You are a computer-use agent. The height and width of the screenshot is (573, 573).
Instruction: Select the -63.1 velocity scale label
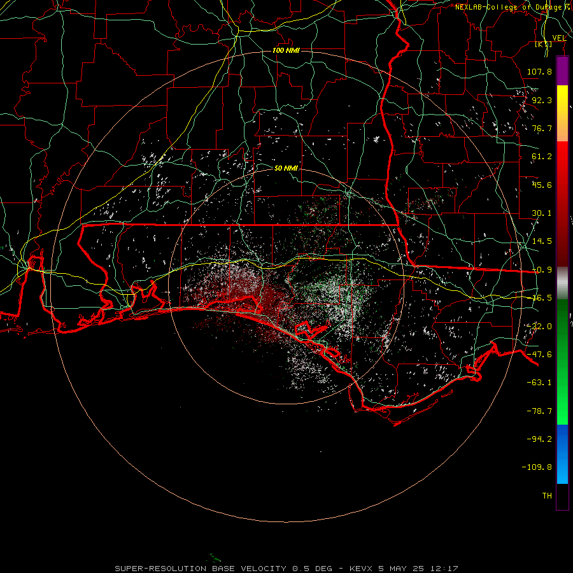[x=539, y=383]
